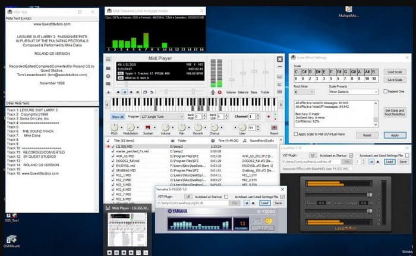The width and height of the screenshot is (416, 256).
Task: Click the Pitch knob
Action: (x=114, y=127)
